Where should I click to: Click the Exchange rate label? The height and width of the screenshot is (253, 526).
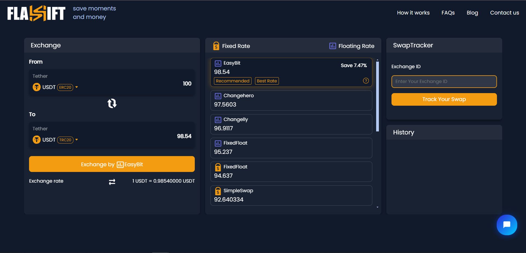pos(46,181)
